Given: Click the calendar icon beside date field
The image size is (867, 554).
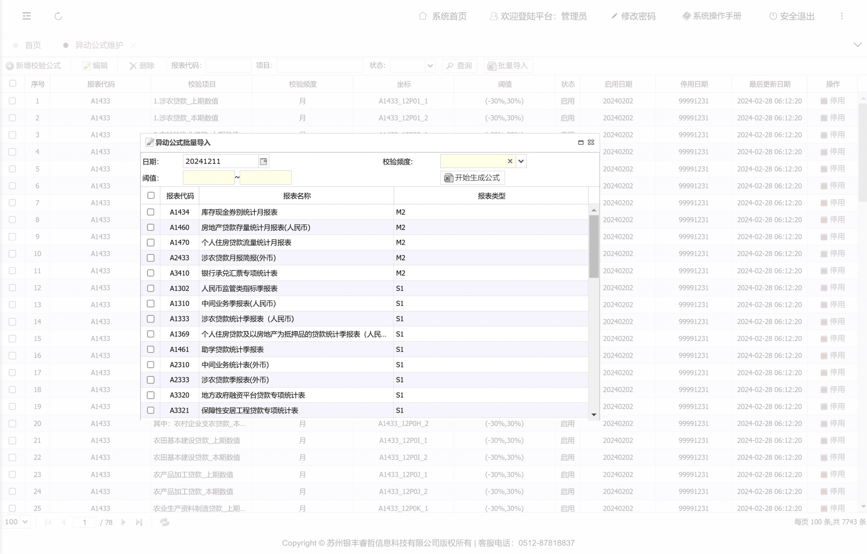Looking at the screenshot, I should pos(263,161).
